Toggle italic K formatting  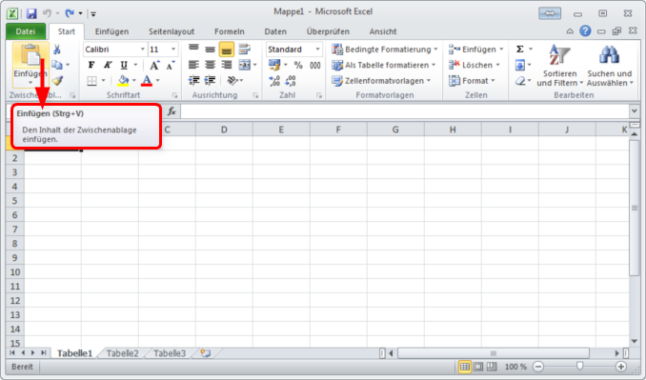pos(108,65)
